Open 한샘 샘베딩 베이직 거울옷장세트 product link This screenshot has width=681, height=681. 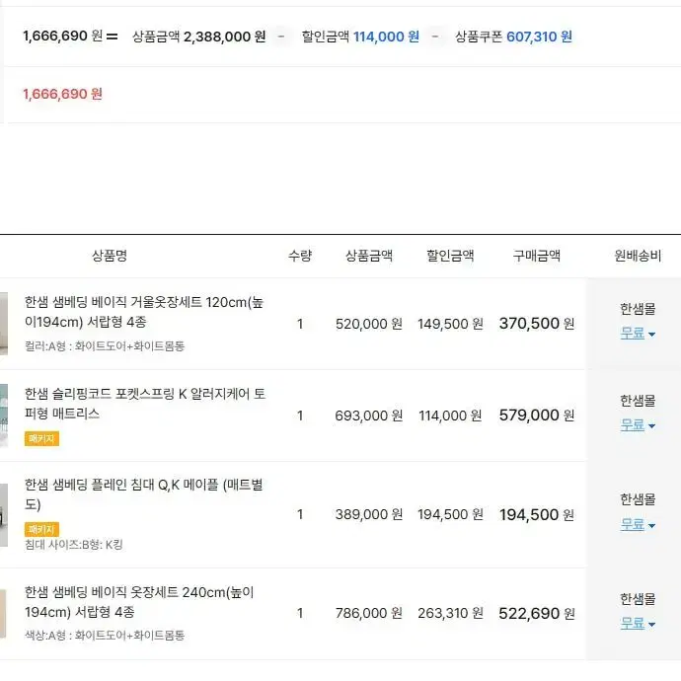tap(144, 312)
